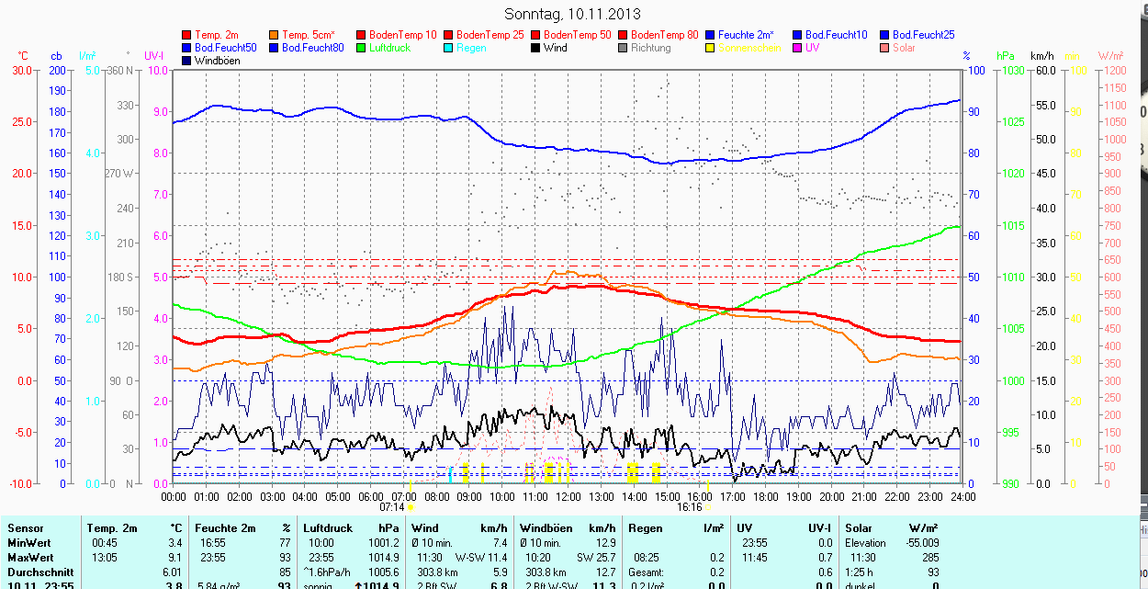Screen dimensions: 1148x589
Task: Click the green Luftdruck legend square
Action: tap(362, 48)
